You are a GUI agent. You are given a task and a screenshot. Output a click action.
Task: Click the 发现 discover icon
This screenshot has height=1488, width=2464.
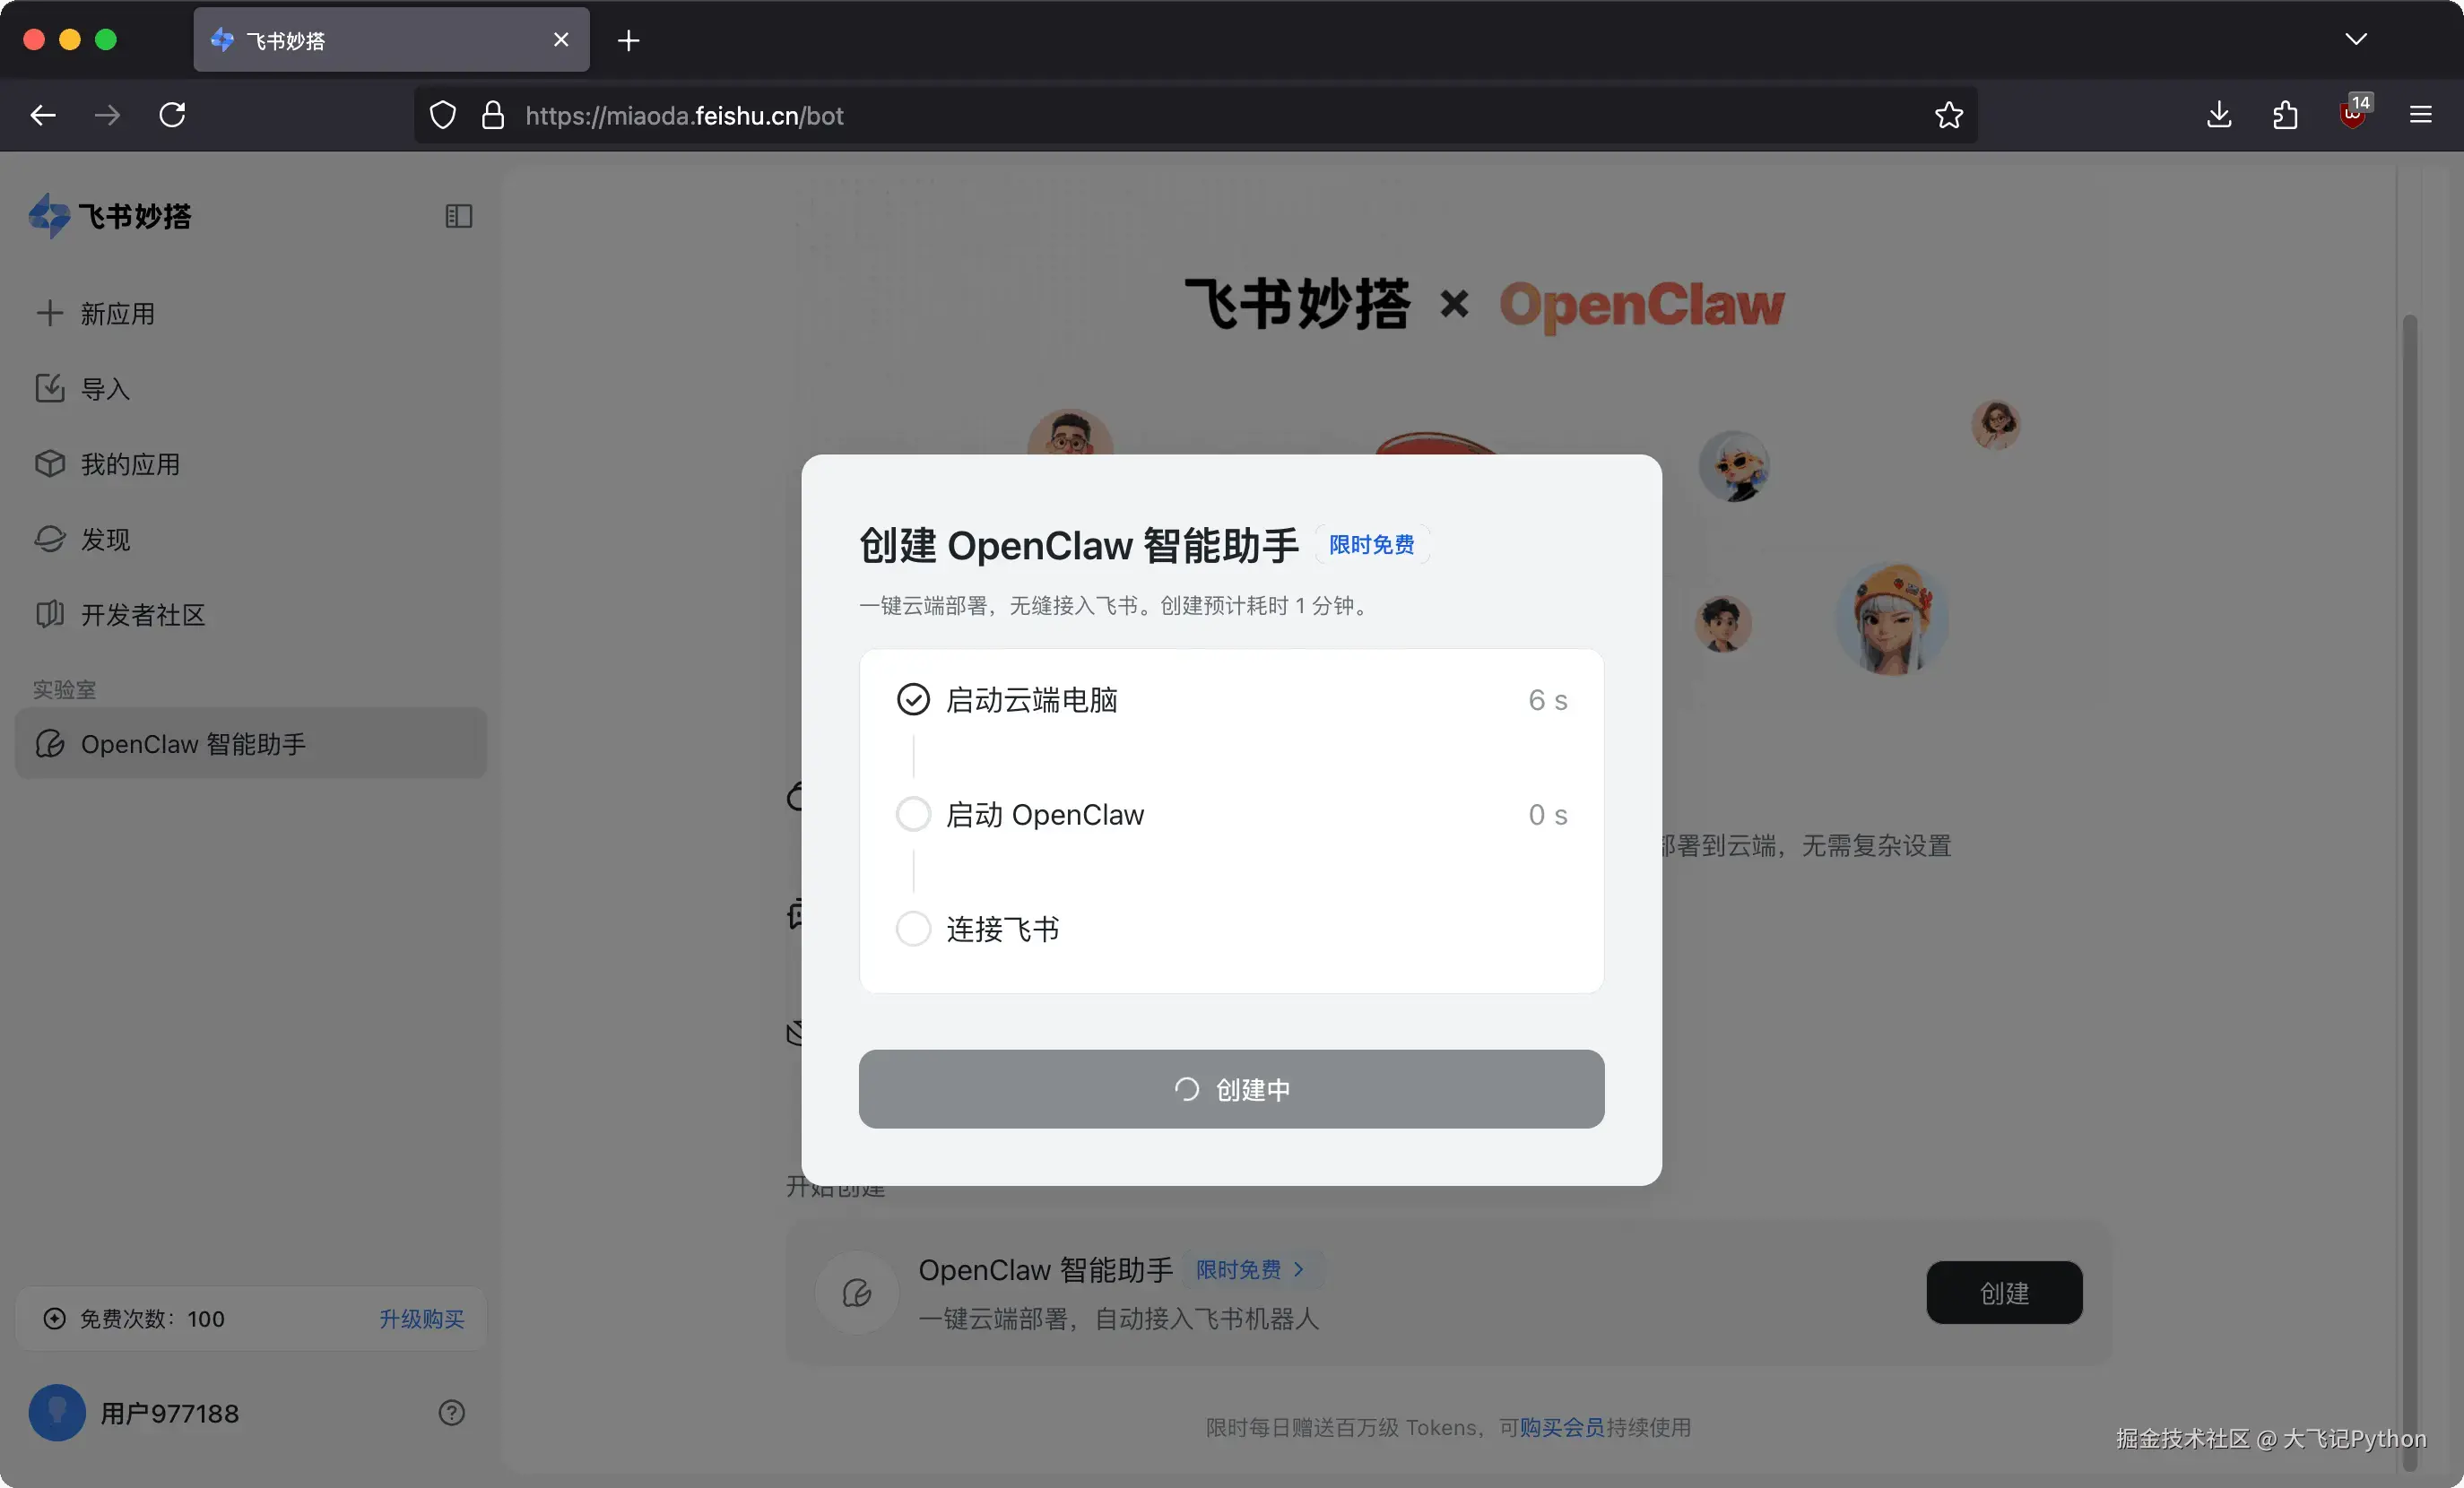click(x=50, y=539)
